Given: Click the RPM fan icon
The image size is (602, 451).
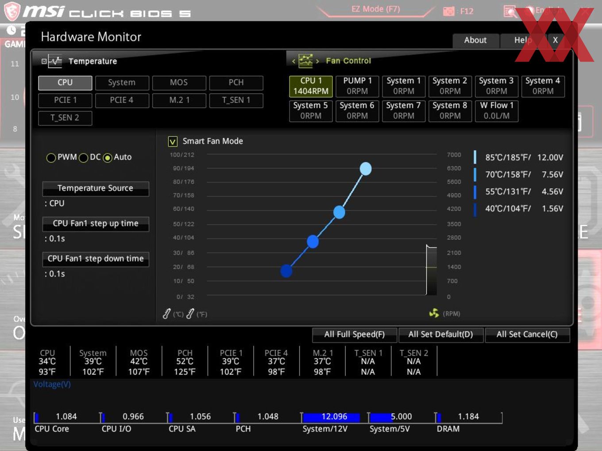Looking at the screenshot, I should 434,313.
